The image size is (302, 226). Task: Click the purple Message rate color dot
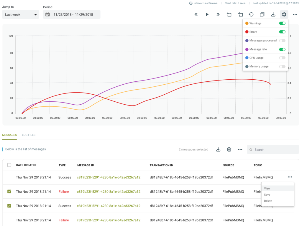coord(247,49)
